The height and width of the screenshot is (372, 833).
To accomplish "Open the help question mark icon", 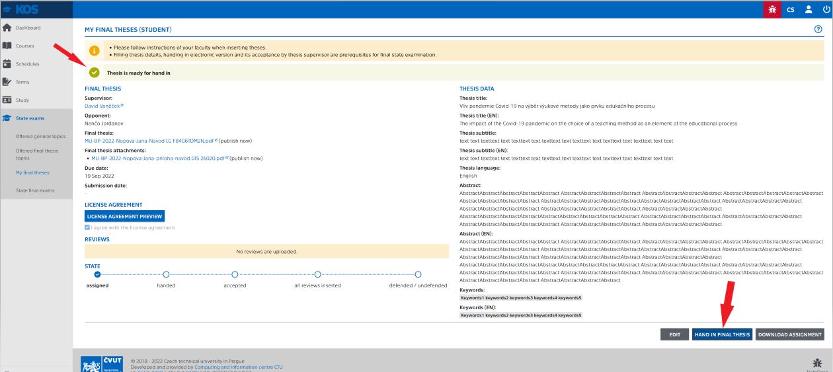I will (819, 30).
